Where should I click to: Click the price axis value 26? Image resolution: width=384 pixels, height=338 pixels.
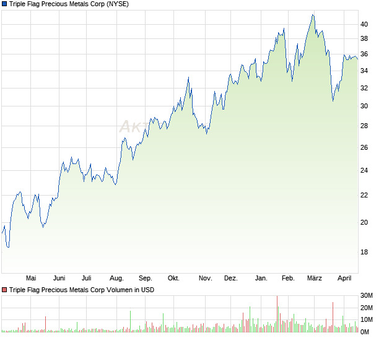pos(364,147)
